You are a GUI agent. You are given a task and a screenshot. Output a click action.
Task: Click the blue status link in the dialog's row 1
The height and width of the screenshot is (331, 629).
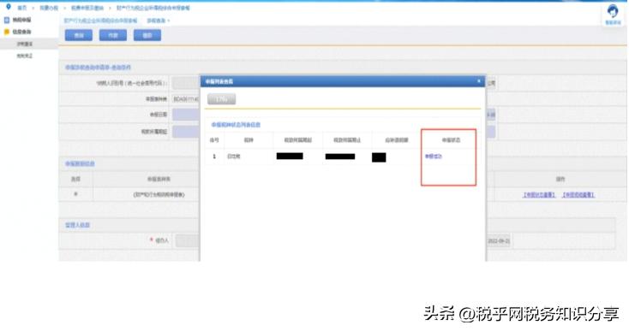coord(434,157)
